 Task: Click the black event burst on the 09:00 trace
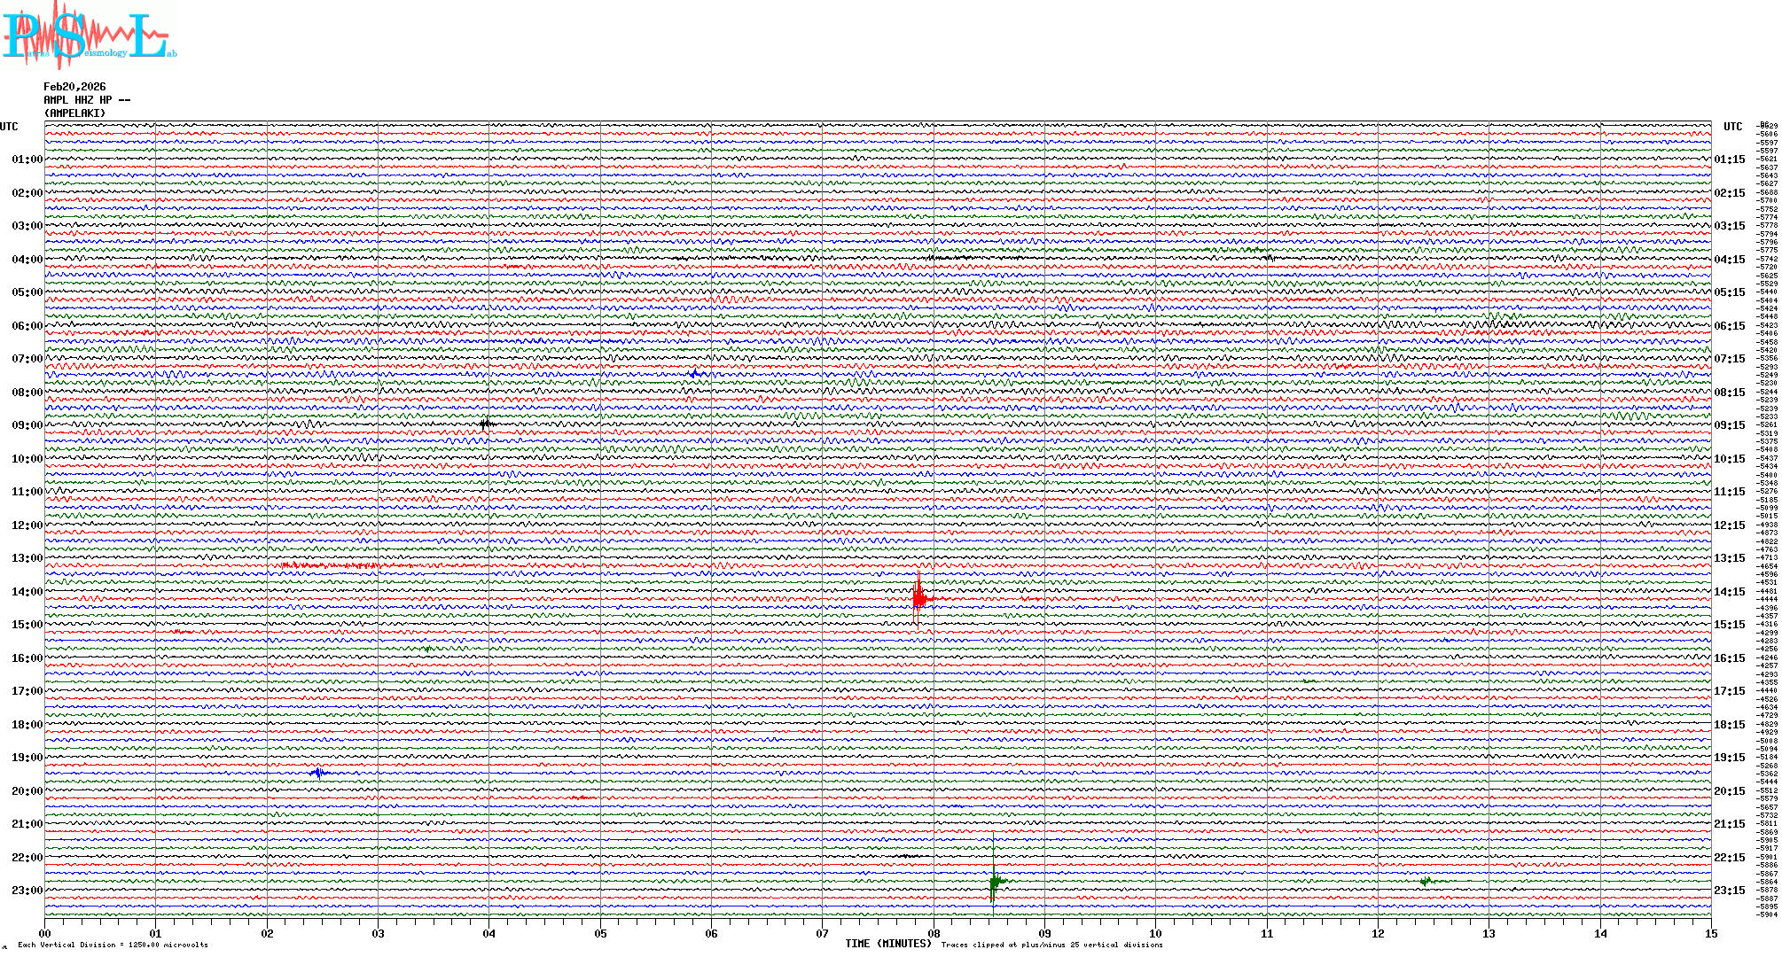[486, 424]
